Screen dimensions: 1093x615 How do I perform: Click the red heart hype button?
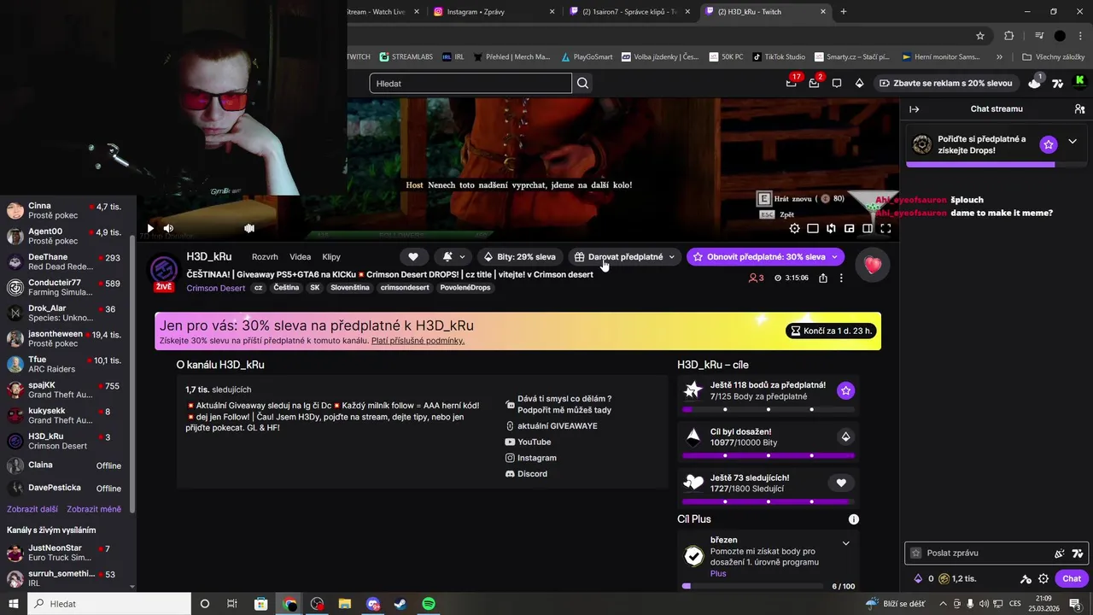tap(873, 265)
